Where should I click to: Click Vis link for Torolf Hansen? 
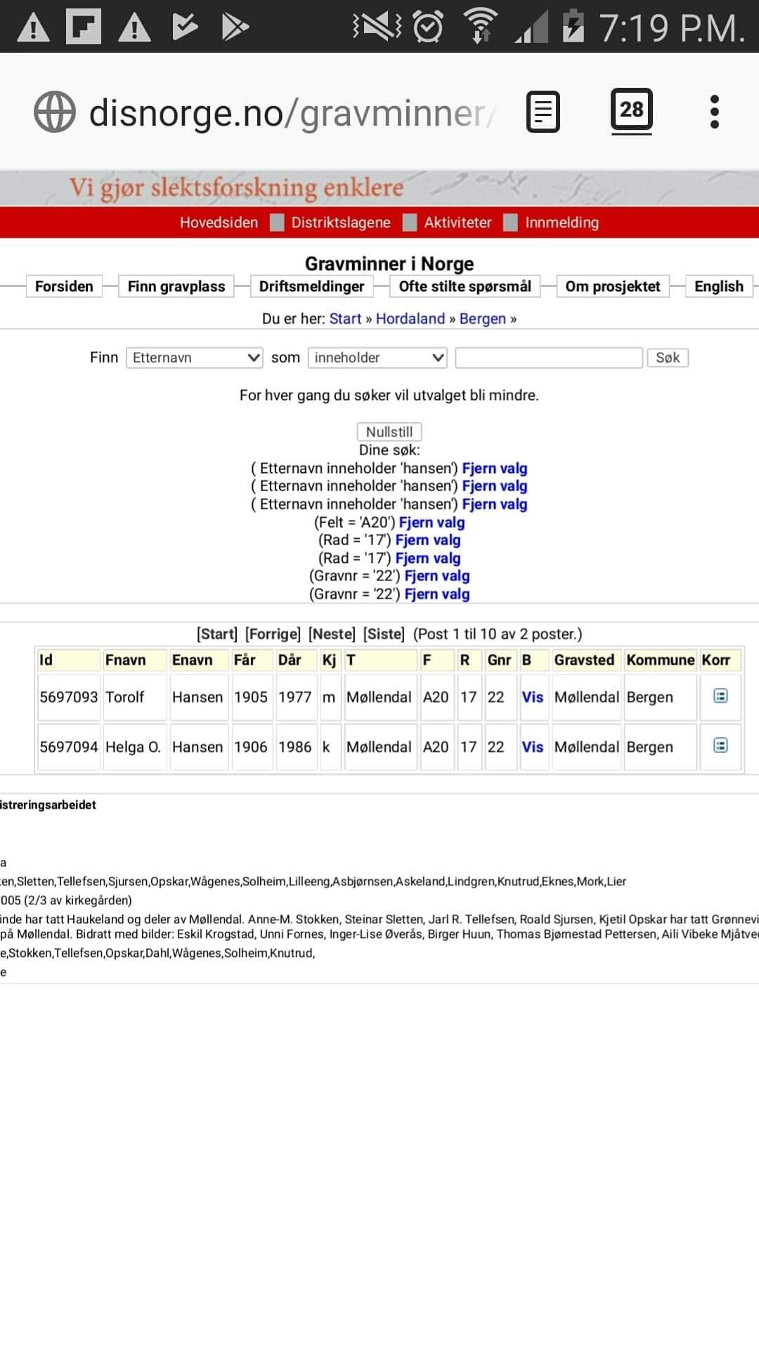coord(532,697)
